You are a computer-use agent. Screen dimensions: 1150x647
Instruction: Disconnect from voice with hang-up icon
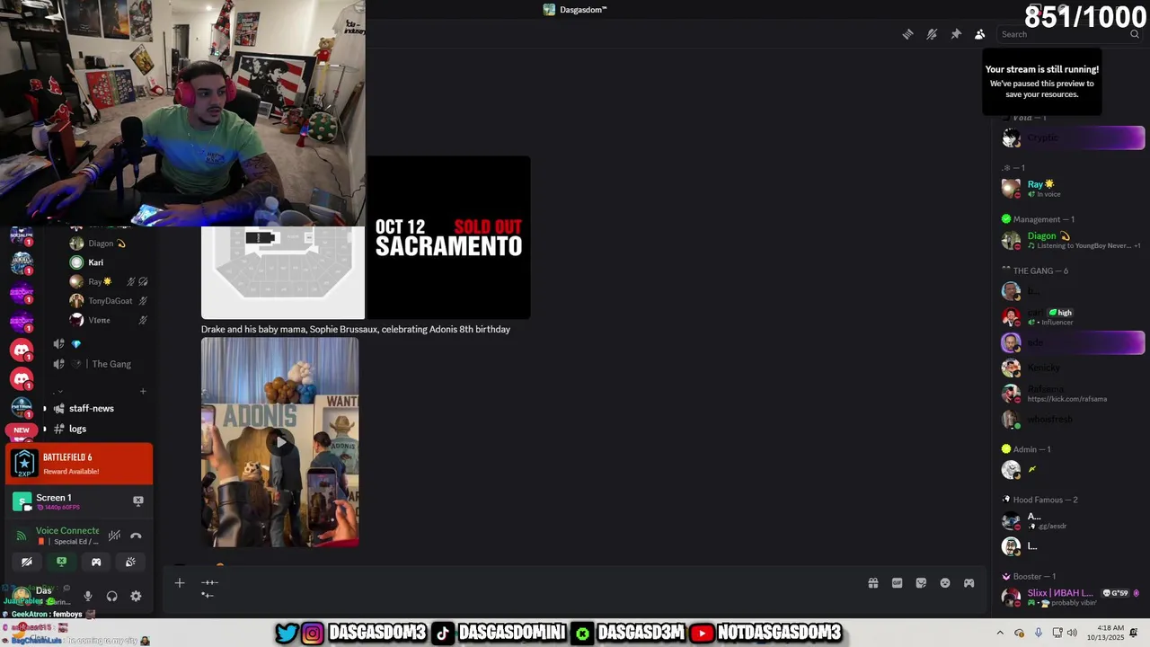136,536
